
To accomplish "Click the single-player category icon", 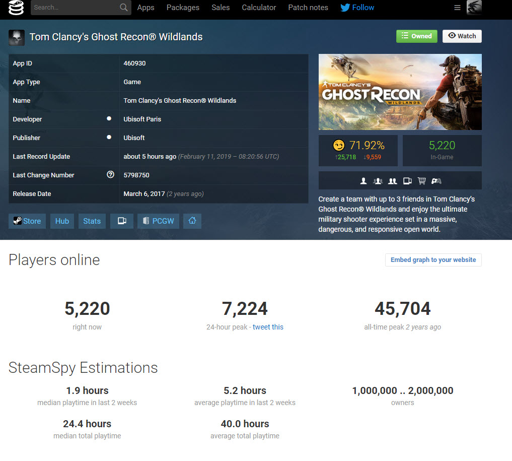I will 363,181.
